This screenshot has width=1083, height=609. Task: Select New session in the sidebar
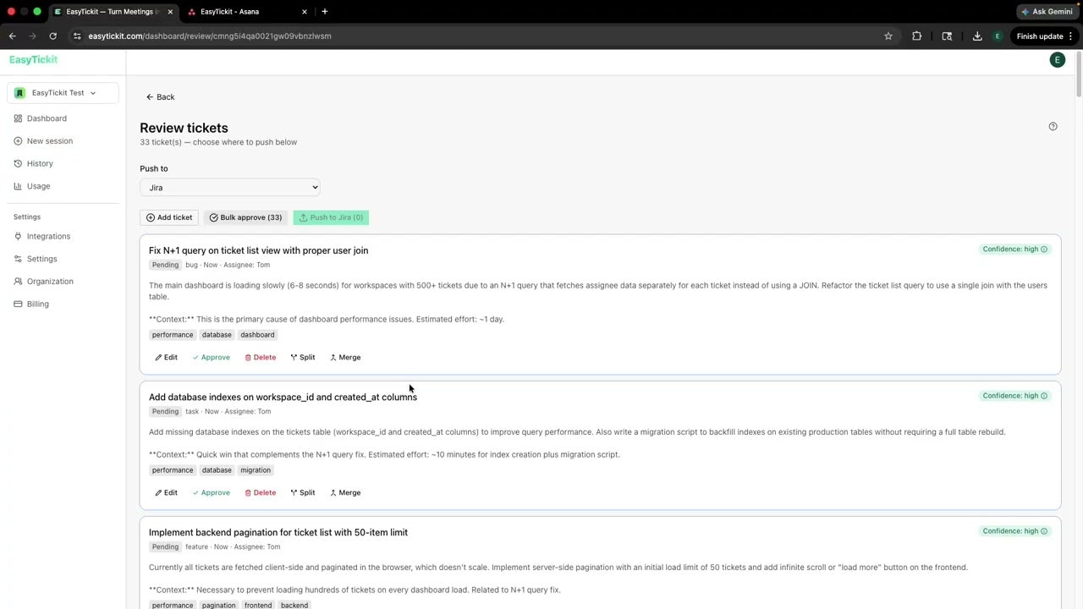18,140
